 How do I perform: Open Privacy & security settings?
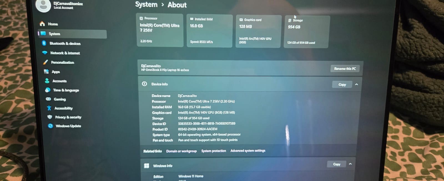tap(68, 117)
